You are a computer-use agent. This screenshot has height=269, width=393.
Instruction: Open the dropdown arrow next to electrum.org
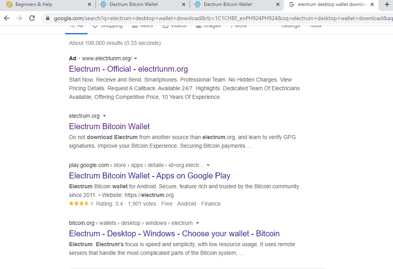coord(104,116)
